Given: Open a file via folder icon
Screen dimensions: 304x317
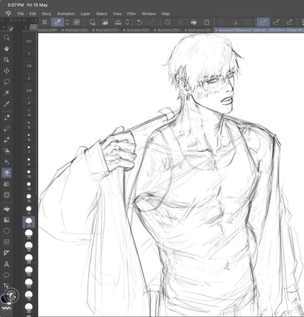Looking at the screenshot, I should (x=105, y=22).
